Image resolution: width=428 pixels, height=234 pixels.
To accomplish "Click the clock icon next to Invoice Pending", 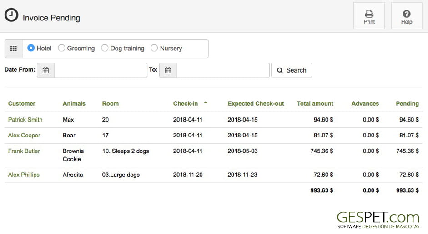I will (11, 15).
